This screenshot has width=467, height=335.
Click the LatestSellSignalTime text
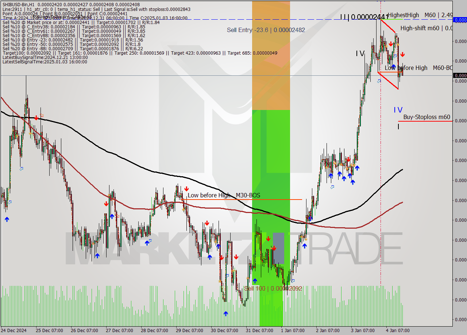coord(45,62)
